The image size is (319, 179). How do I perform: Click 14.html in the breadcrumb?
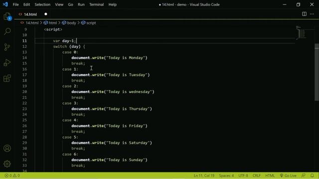[x=32, y=23]
